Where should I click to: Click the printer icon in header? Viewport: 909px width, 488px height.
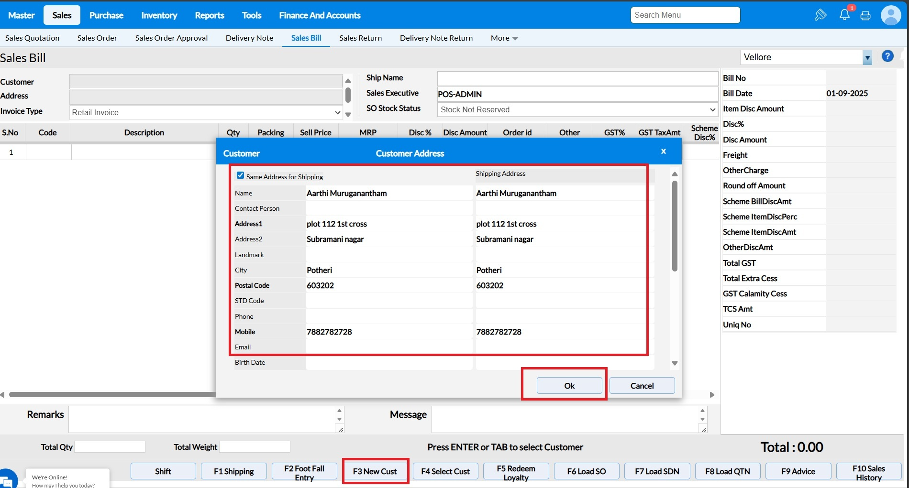[865, 15]
